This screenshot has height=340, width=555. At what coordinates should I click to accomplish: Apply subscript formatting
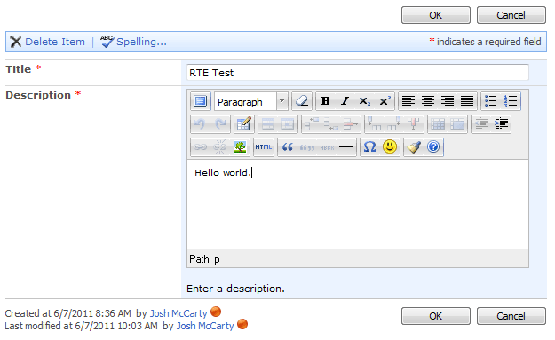pyautogui.click(x=365, y=101)
